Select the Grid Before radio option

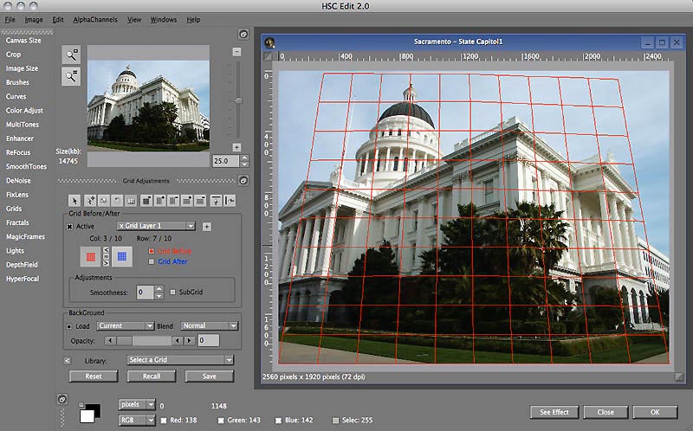click(151, 251)
